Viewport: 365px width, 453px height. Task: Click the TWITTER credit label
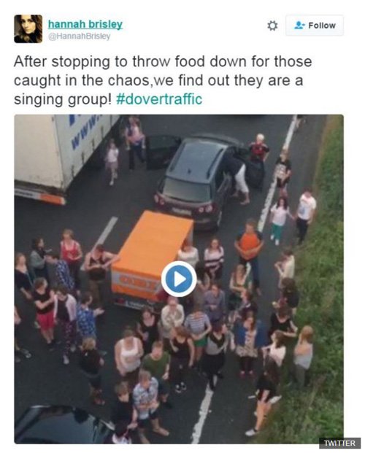point(339,444)
